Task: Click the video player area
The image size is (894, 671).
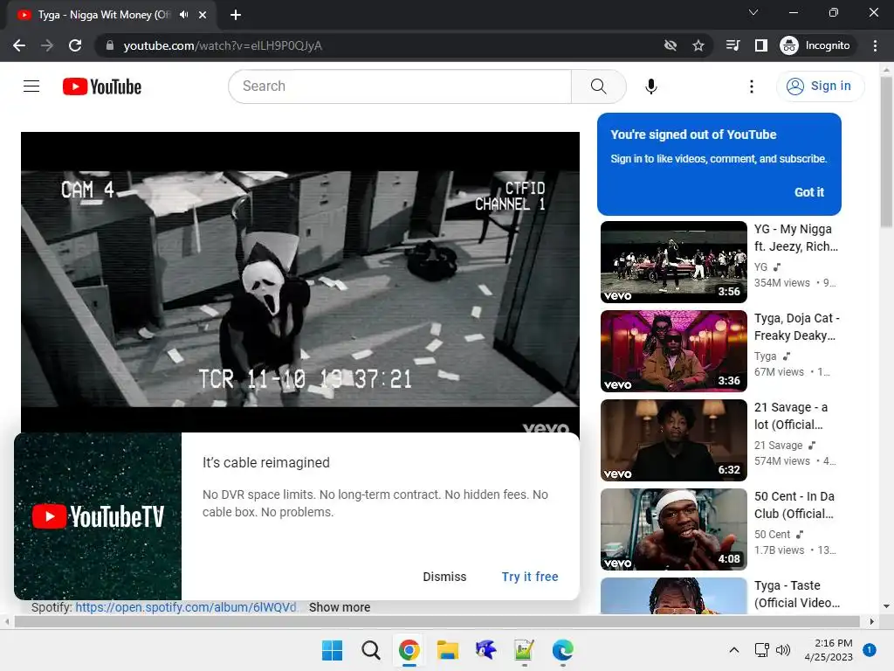Action: click(x=300, y=282)
